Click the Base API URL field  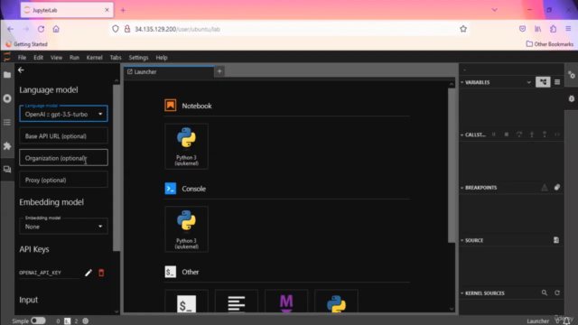(63, 136)
